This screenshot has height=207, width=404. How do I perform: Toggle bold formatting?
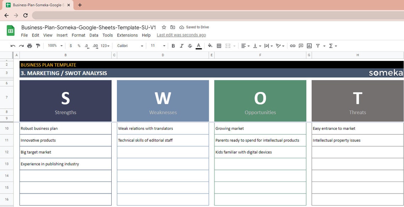[173, 46]
